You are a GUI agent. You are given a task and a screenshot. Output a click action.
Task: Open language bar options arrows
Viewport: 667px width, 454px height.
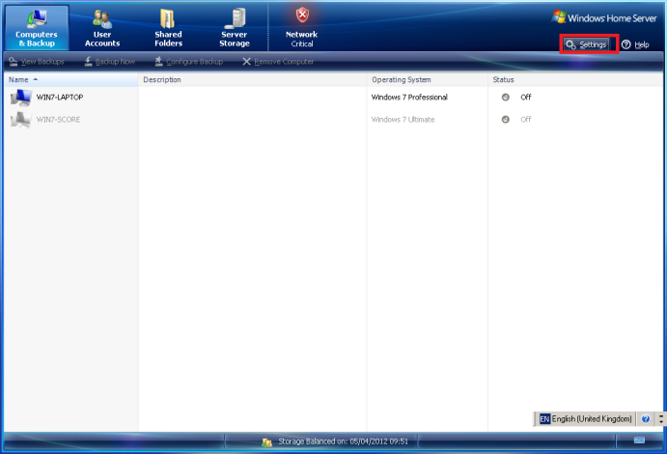(x=660, y=418)
